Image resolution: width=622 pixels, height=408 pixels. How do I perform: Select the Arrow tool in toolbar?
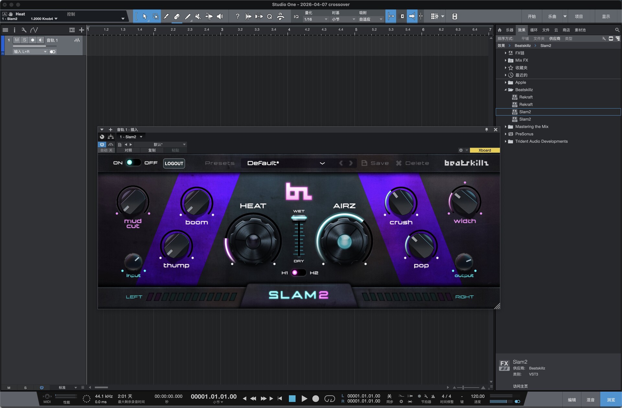(145, 17)
